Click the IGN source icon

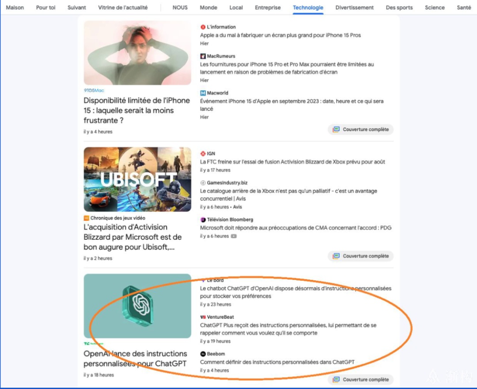click(x=203, y=154)
